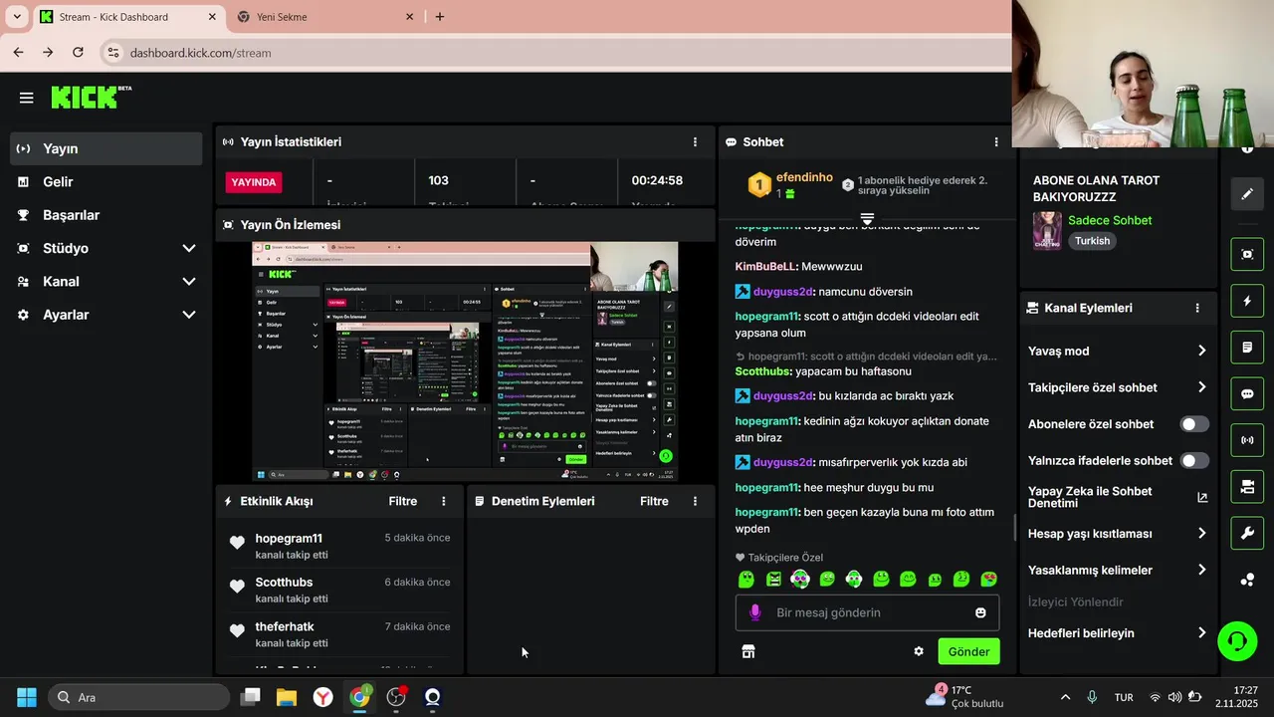Go back in browser history
The width and height of the screenshot is (1274, 717).
tap(18, 52)
